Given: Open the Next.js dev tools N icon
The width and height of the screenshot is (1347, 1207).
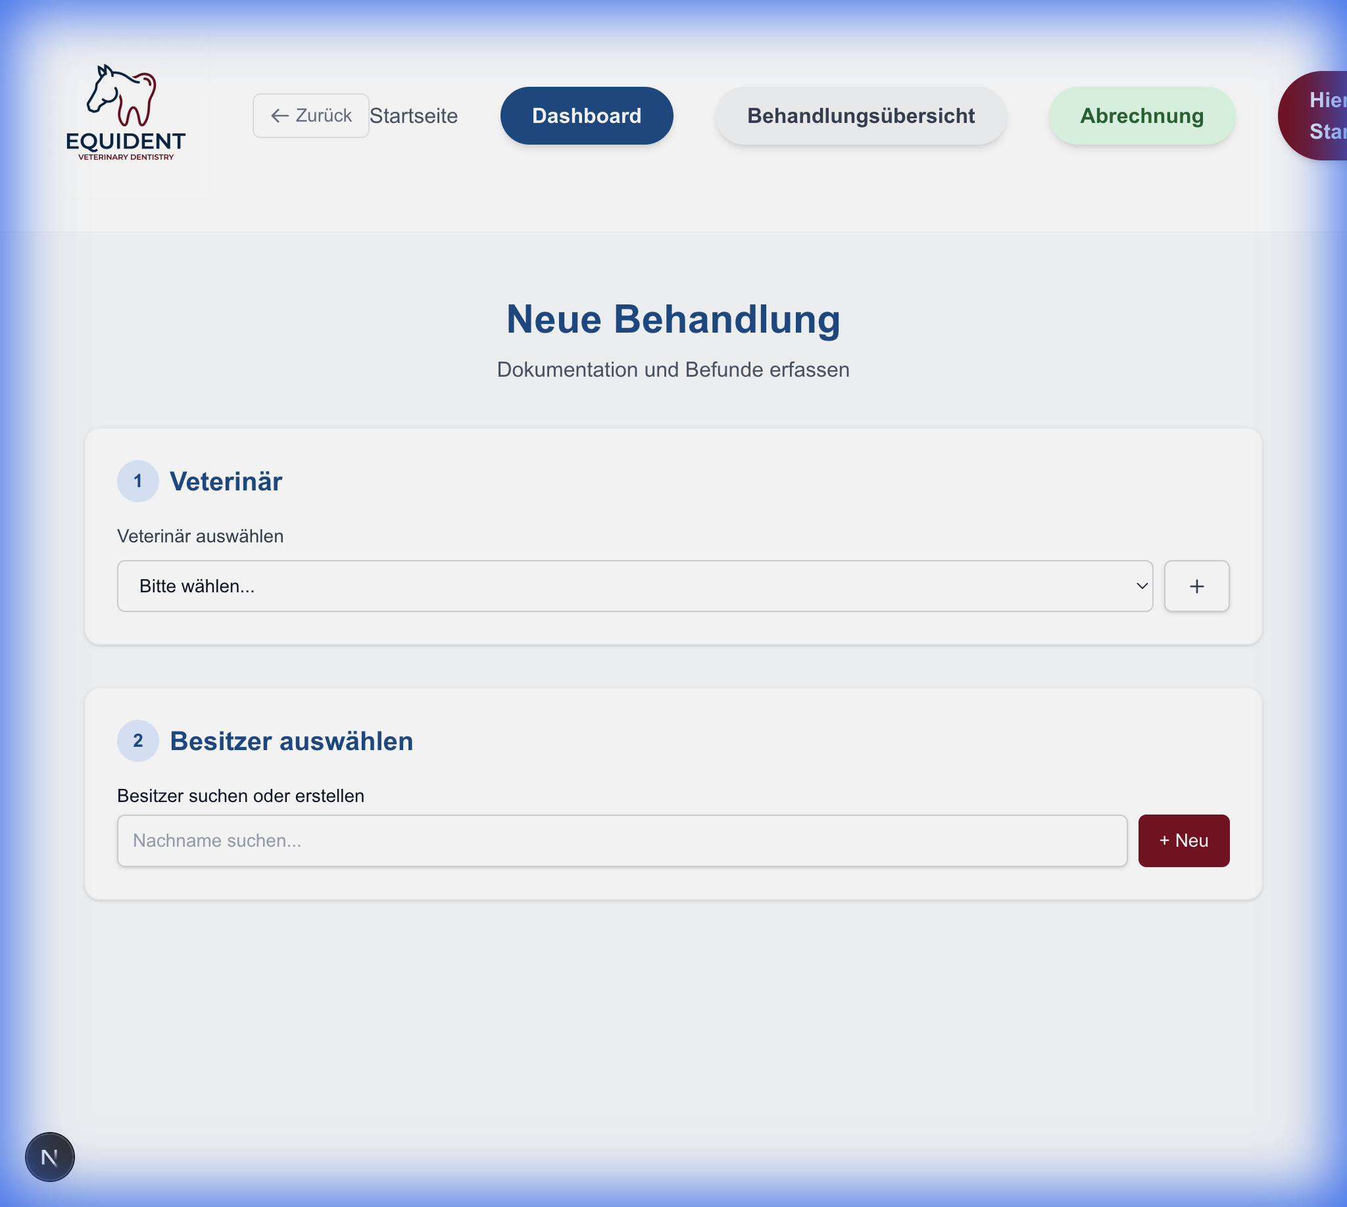Looking at the screenshot, I should click(50, 1156).
